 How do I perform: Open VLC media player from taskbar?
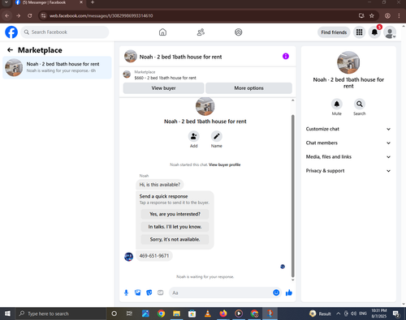point(208,314)
